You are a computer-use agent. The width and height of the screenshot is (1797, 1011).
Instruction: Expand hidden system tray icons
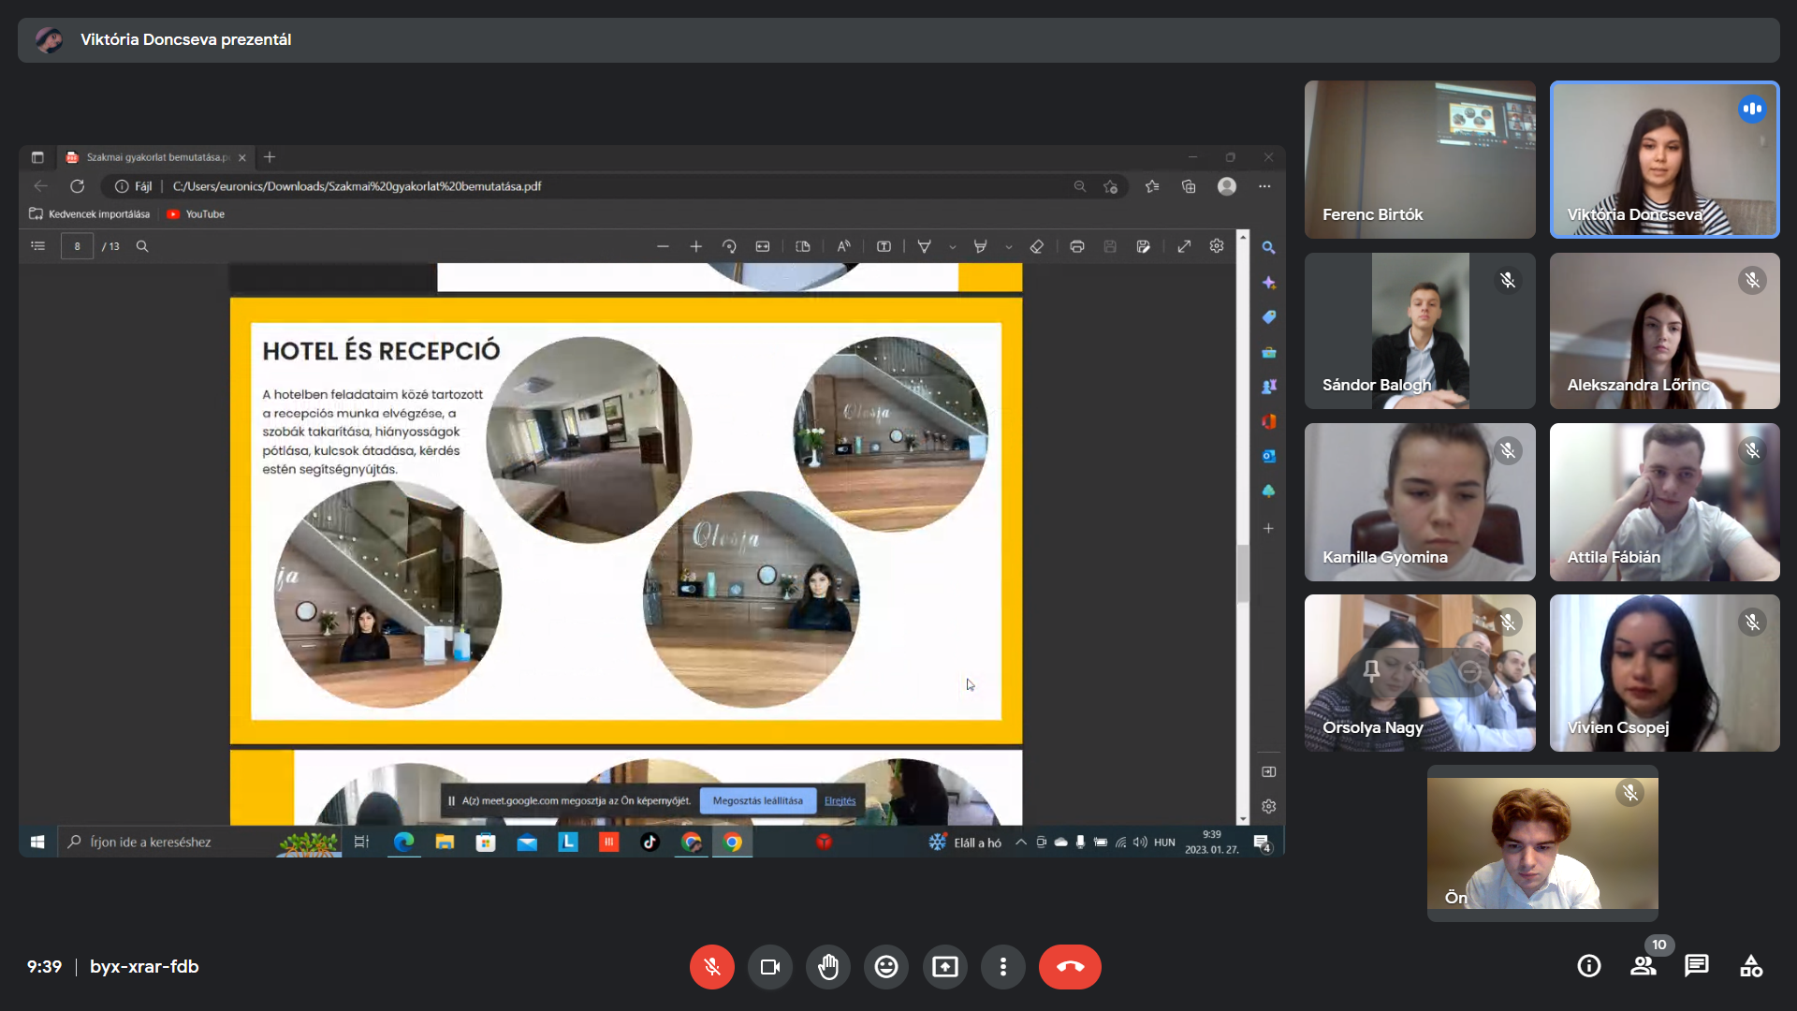1021,842
